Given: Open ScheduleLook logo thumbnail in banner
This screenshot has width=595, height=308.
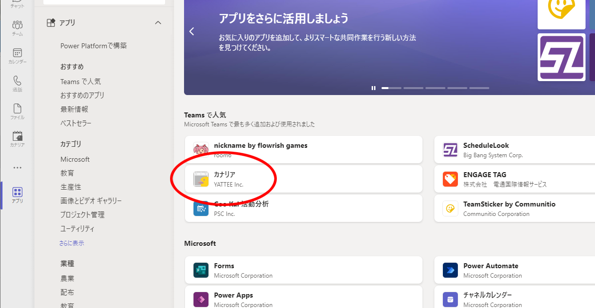Looking at the screenshot, I should pos(562,57).
